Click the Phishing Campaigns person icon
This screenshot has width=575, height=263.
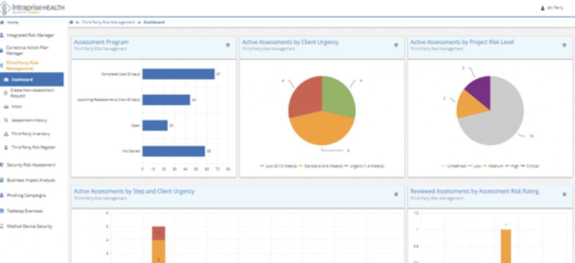(2, 195)
